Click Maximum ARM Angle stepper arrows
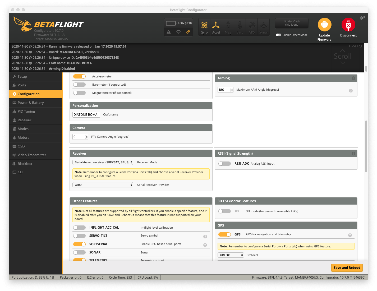The width and height of the screenshot is (377, 291). click(x=232, y=90)
